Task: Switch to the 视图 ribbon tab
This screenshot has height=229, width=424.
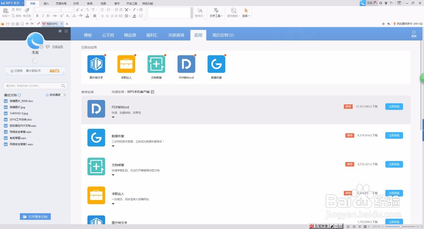Action: tap(103, 3)
